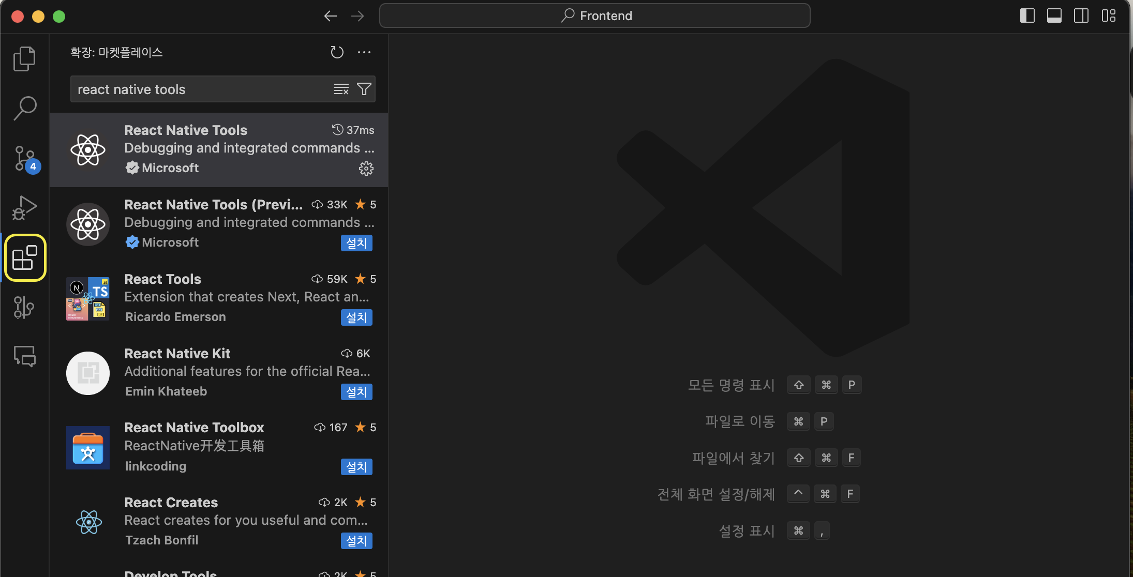This screenshot has height=577, width=1133.
Task: Open the extensions filter dropdown
Action: click(364, 89)
